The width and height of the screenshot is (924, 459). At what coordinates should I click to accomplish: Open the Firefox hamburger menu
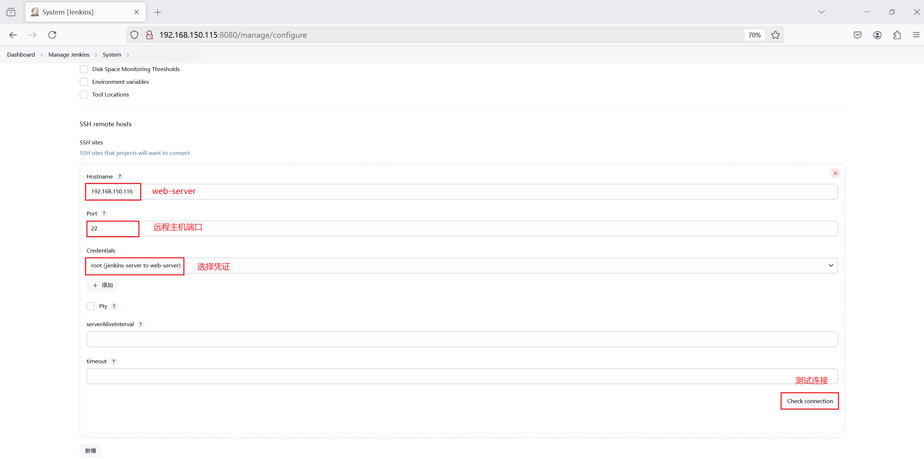pyautogui.click(x=916, y=35)
